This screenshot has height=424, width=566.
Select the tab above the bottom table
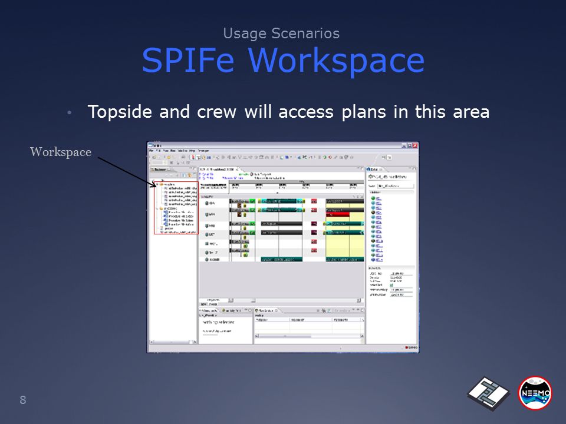[266, 310]
